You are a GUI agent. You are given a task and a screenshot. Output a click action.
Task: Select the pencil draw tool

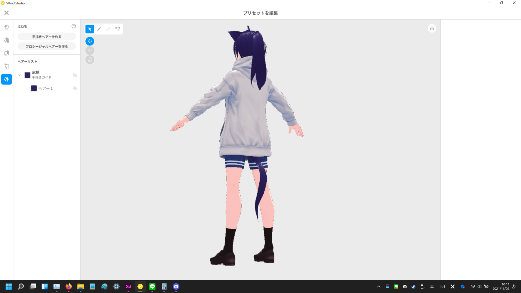(x=99, y=29)
